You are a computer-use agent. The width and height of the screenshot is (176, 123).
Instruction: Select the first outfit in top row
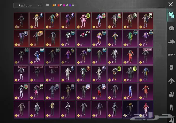[x=21, y=21]
